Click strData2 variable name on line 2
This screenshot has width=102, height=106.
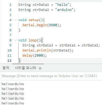41,10
